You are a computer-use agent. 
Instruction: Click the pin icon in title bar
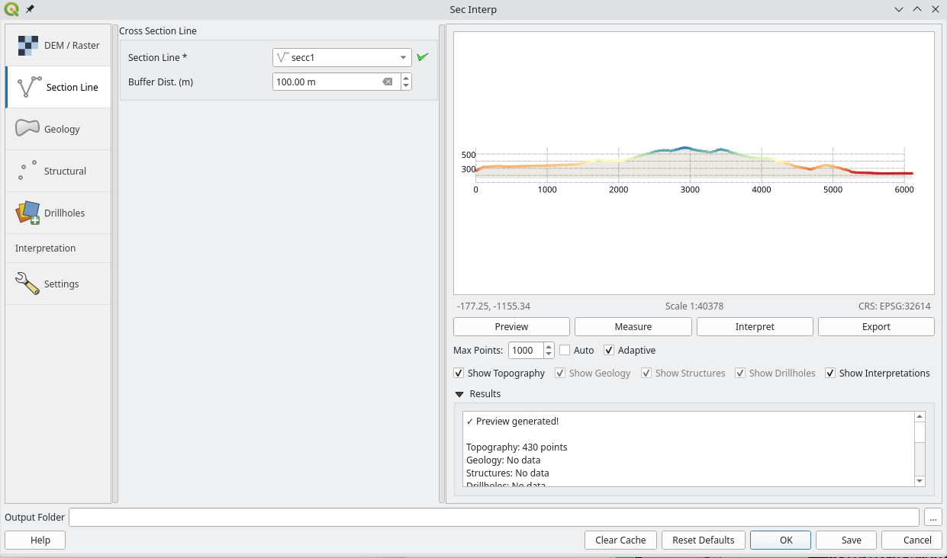(30, 9)
